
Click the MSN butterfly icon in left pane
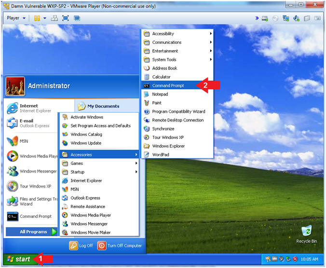(12, 141)
